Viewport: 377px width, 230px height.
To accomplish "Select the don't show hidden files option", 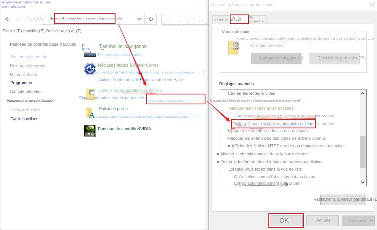I will click(x=284, y=116).
